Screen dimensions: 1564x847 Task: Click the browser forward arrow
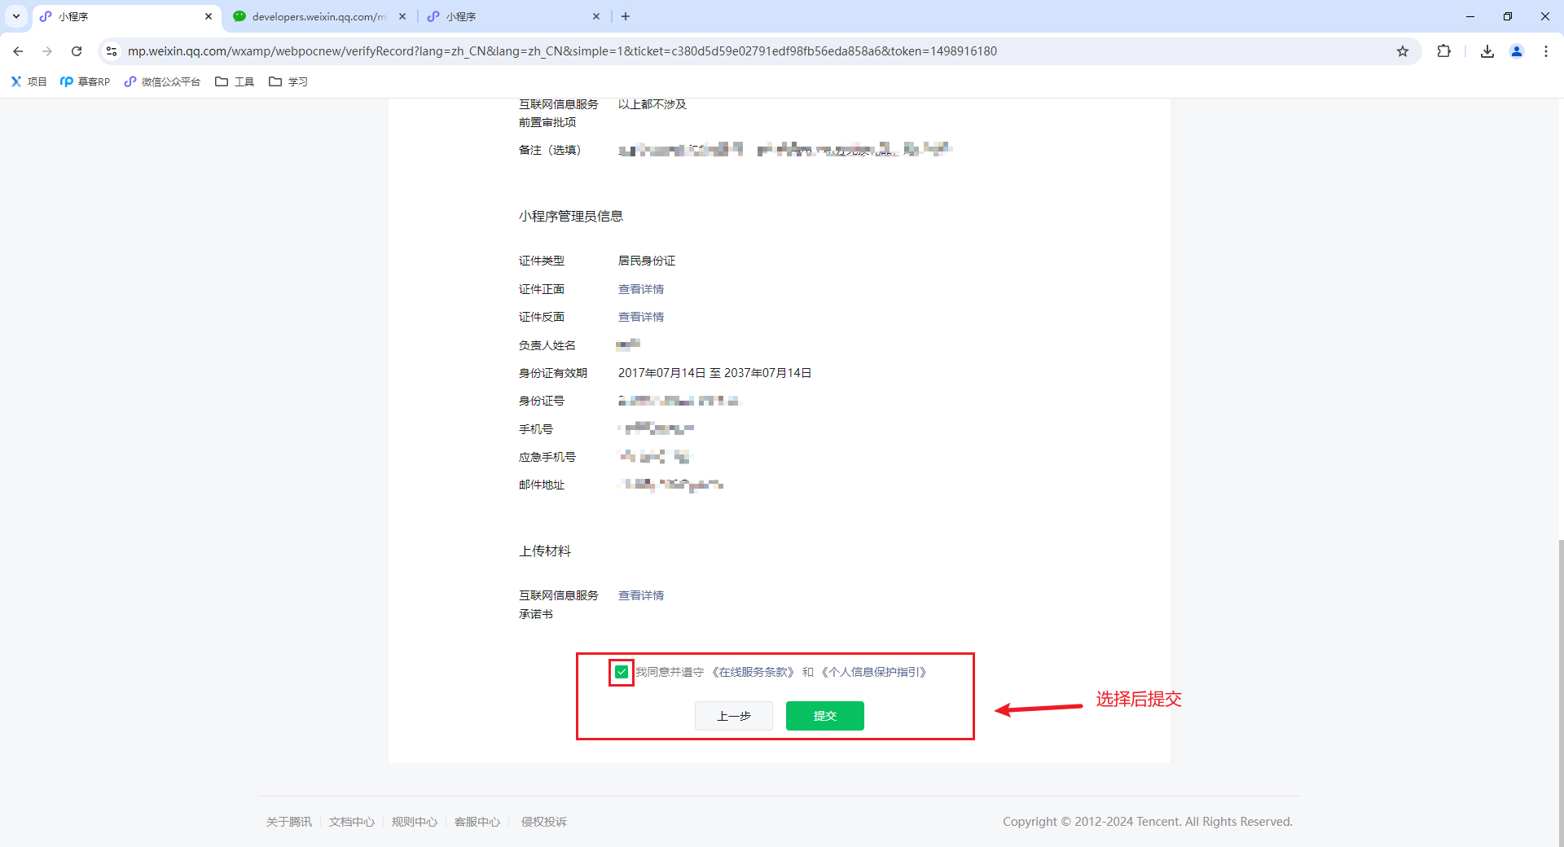coord(47,51)
